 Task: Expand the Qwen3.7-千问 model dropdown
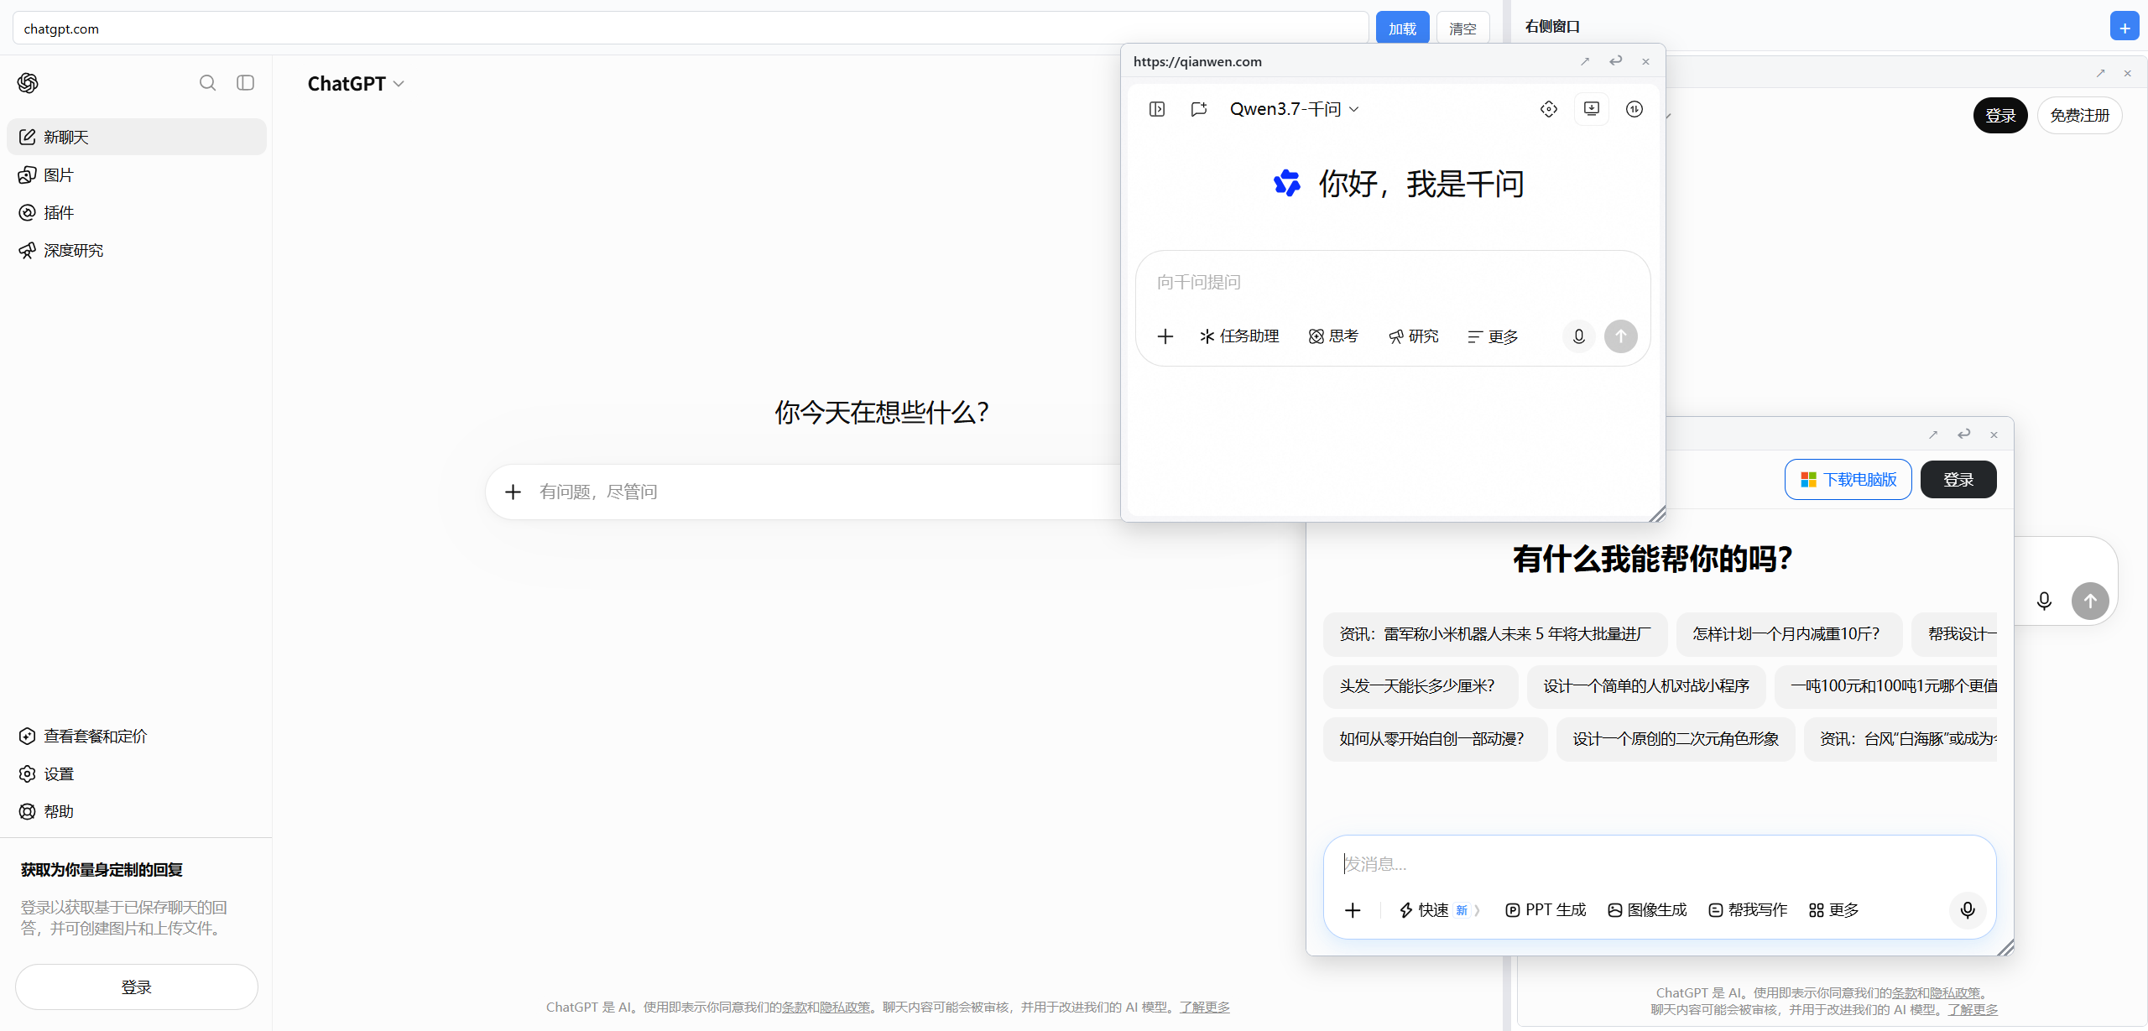[1295, 109]
